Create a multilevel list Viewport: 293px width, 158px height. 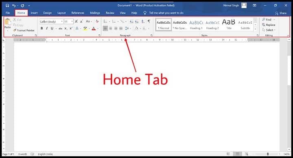[122, 22]
